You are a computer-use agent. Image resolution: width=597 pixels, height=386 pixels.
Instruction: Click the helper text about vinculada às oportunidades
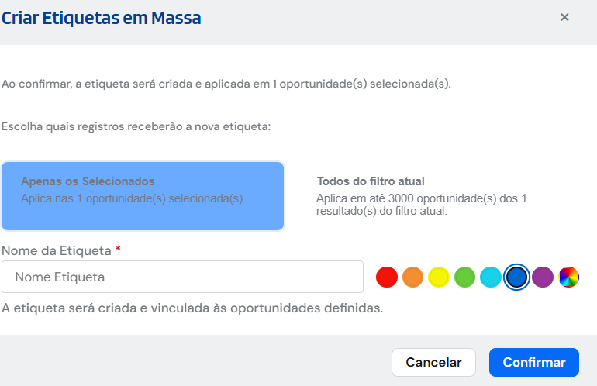click(192, 308)
